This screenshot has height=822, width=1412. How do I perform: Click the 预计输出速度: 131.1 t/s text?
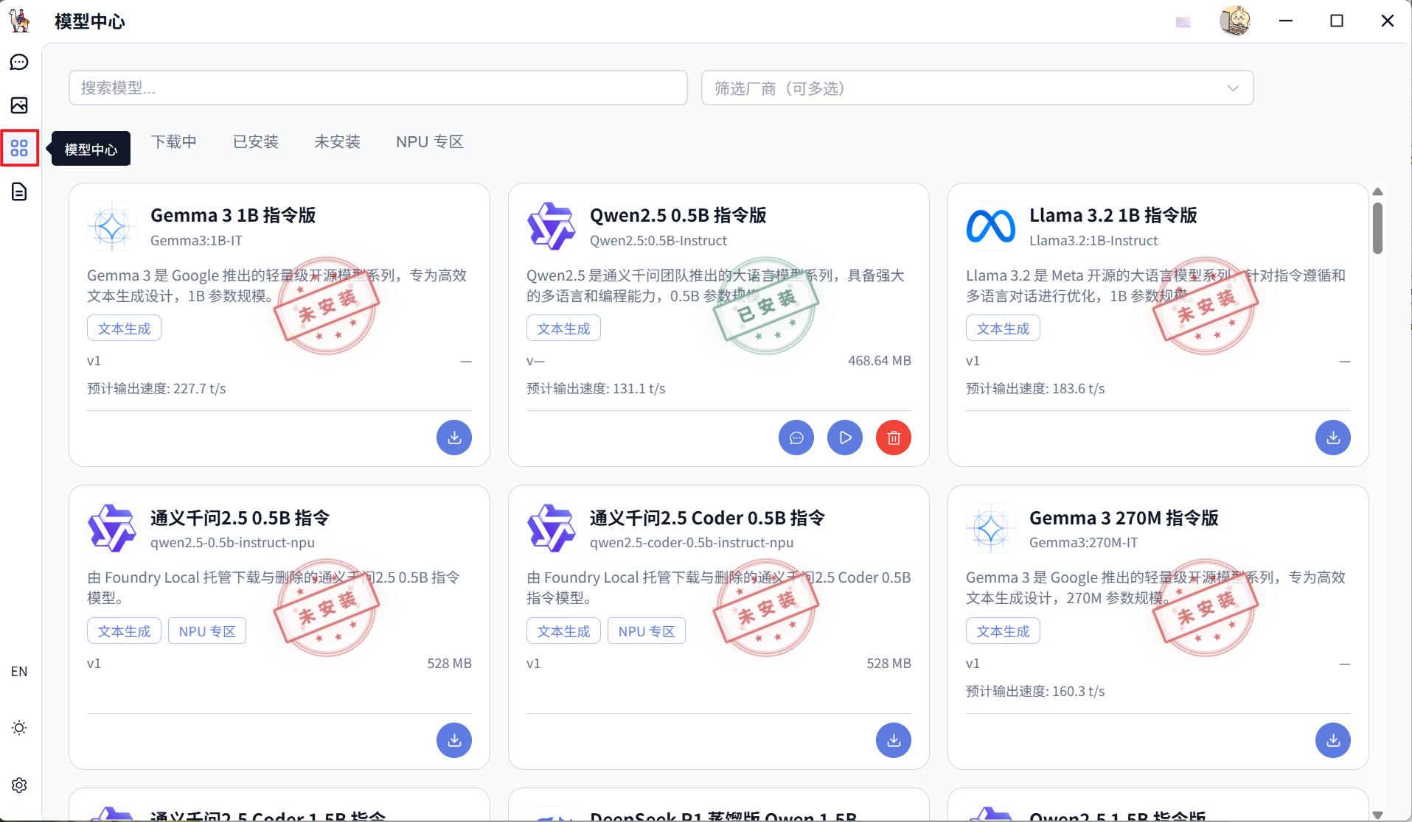click(x=596, y=388)
